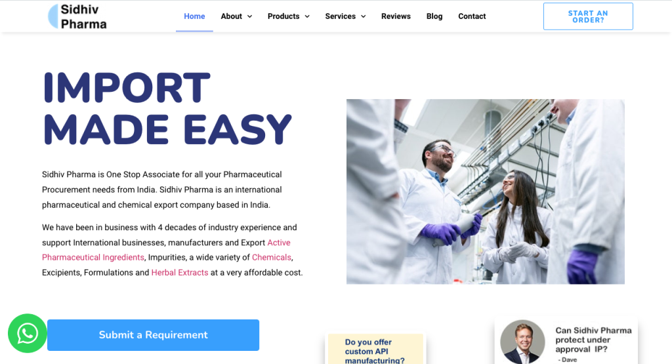Click the lab scientists photo
The width and height of the screenshot is (672, 364).
coord(485,192)
